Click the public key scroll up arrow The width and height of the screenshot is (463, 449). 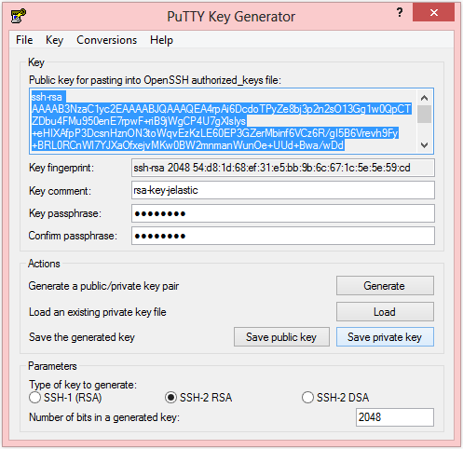click(x=424, y=98)
